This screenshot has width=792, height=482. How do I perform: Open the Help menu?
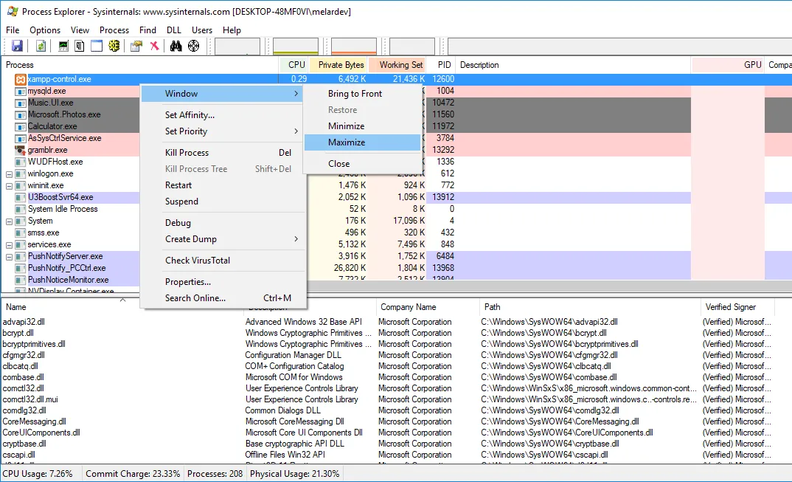pyautogui.click(x=232, y=30)
